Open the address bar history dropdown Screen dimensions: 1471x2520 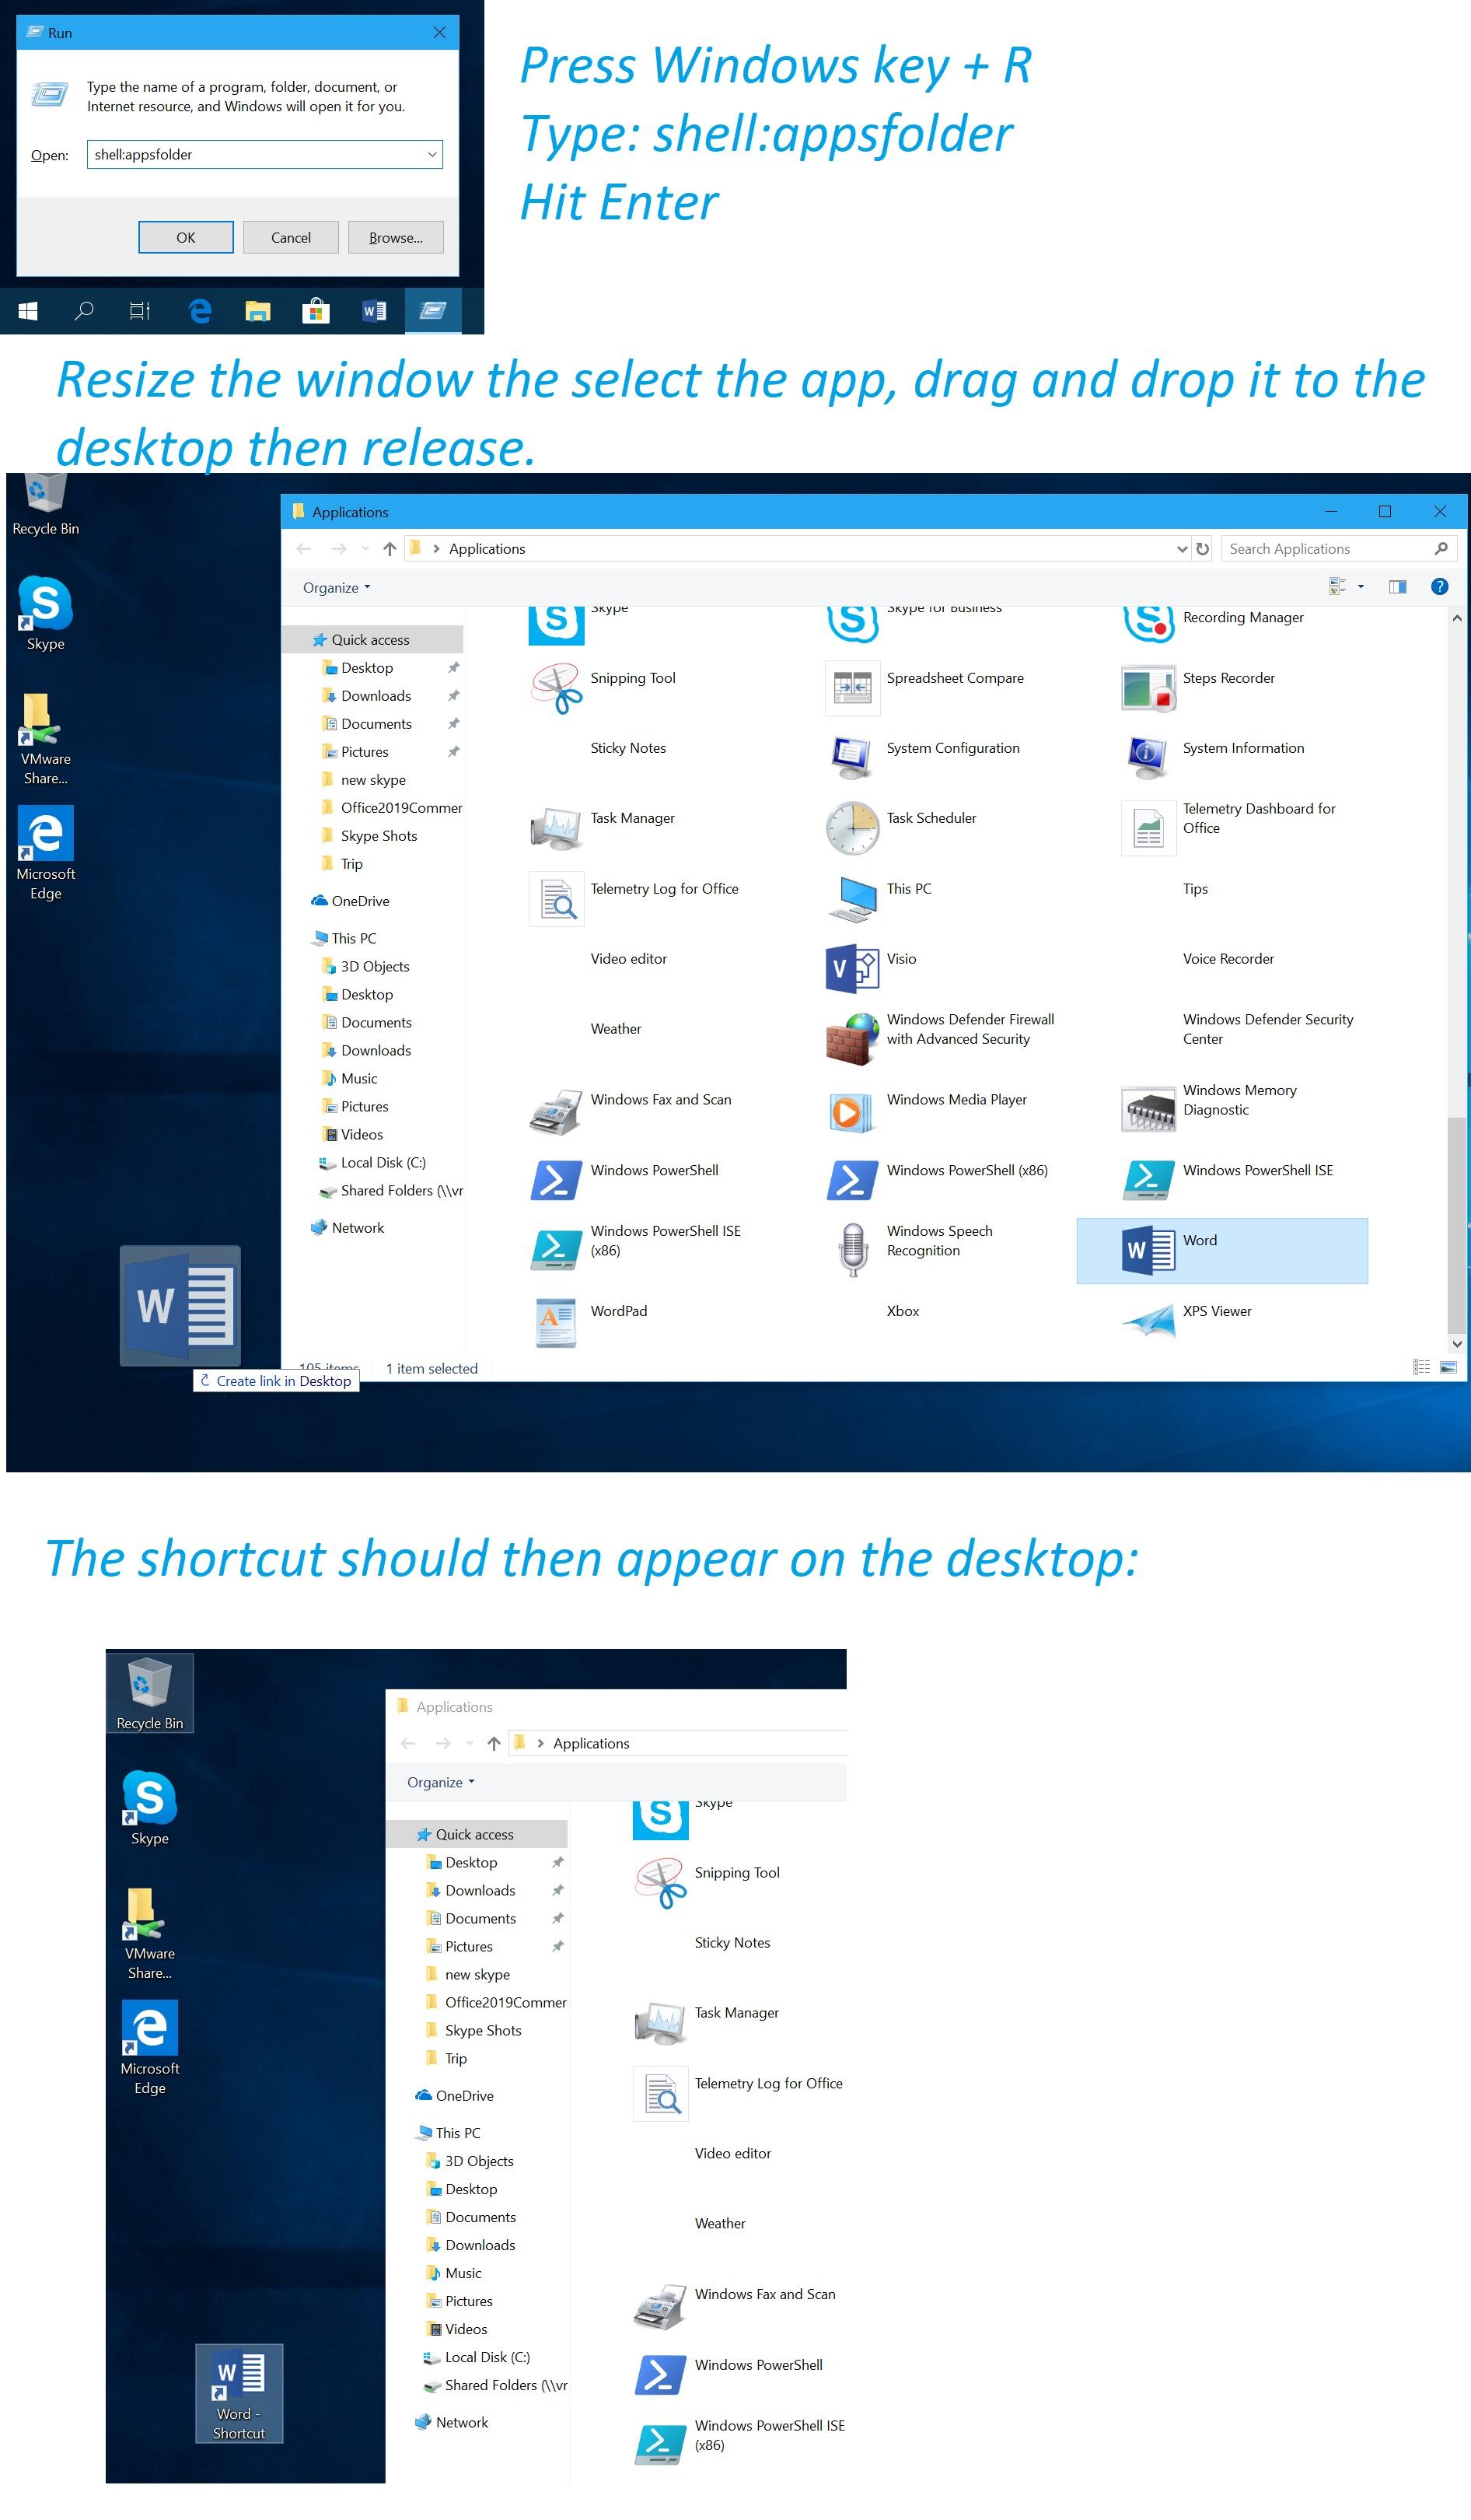tap(1183, 548)
